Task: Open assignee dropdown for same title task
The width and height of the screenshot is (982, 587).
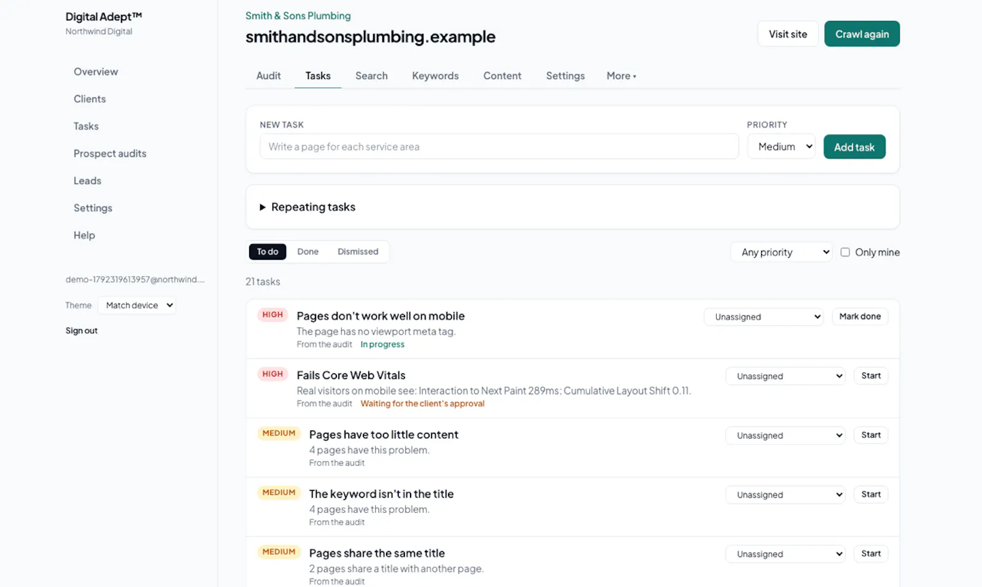Action: coord(786,554)
